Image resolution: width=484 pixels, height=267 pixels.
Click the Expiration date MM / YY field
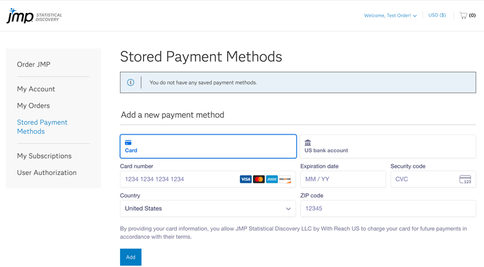point(343,180)
